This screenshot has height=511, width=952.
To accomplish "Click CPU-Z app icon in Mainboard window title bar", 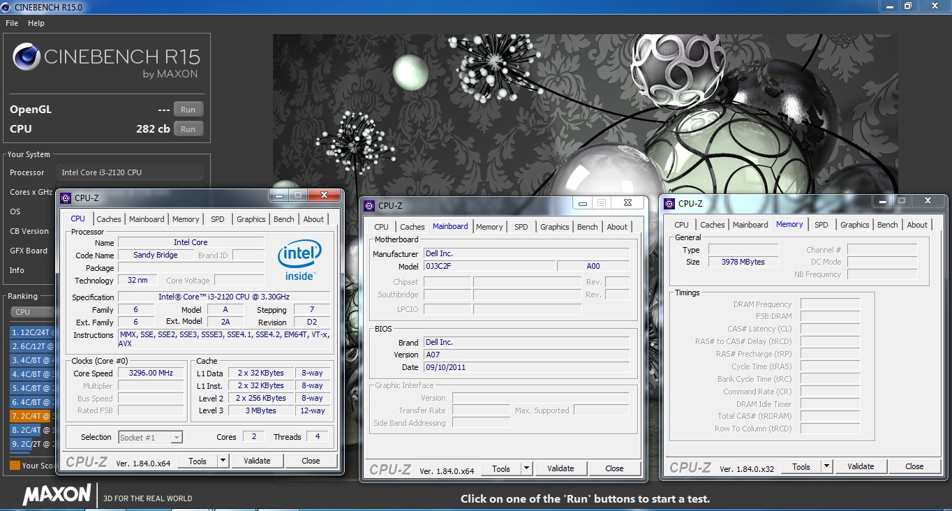I will point(369,206).
